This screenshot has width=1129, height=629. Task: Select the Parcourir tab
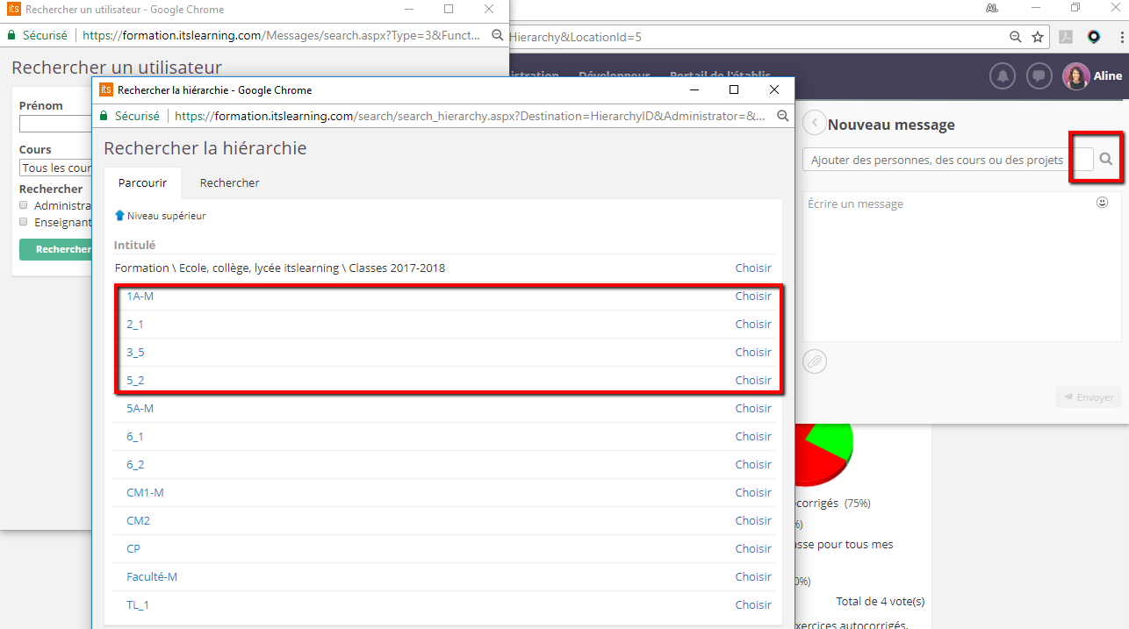(142, 183)
